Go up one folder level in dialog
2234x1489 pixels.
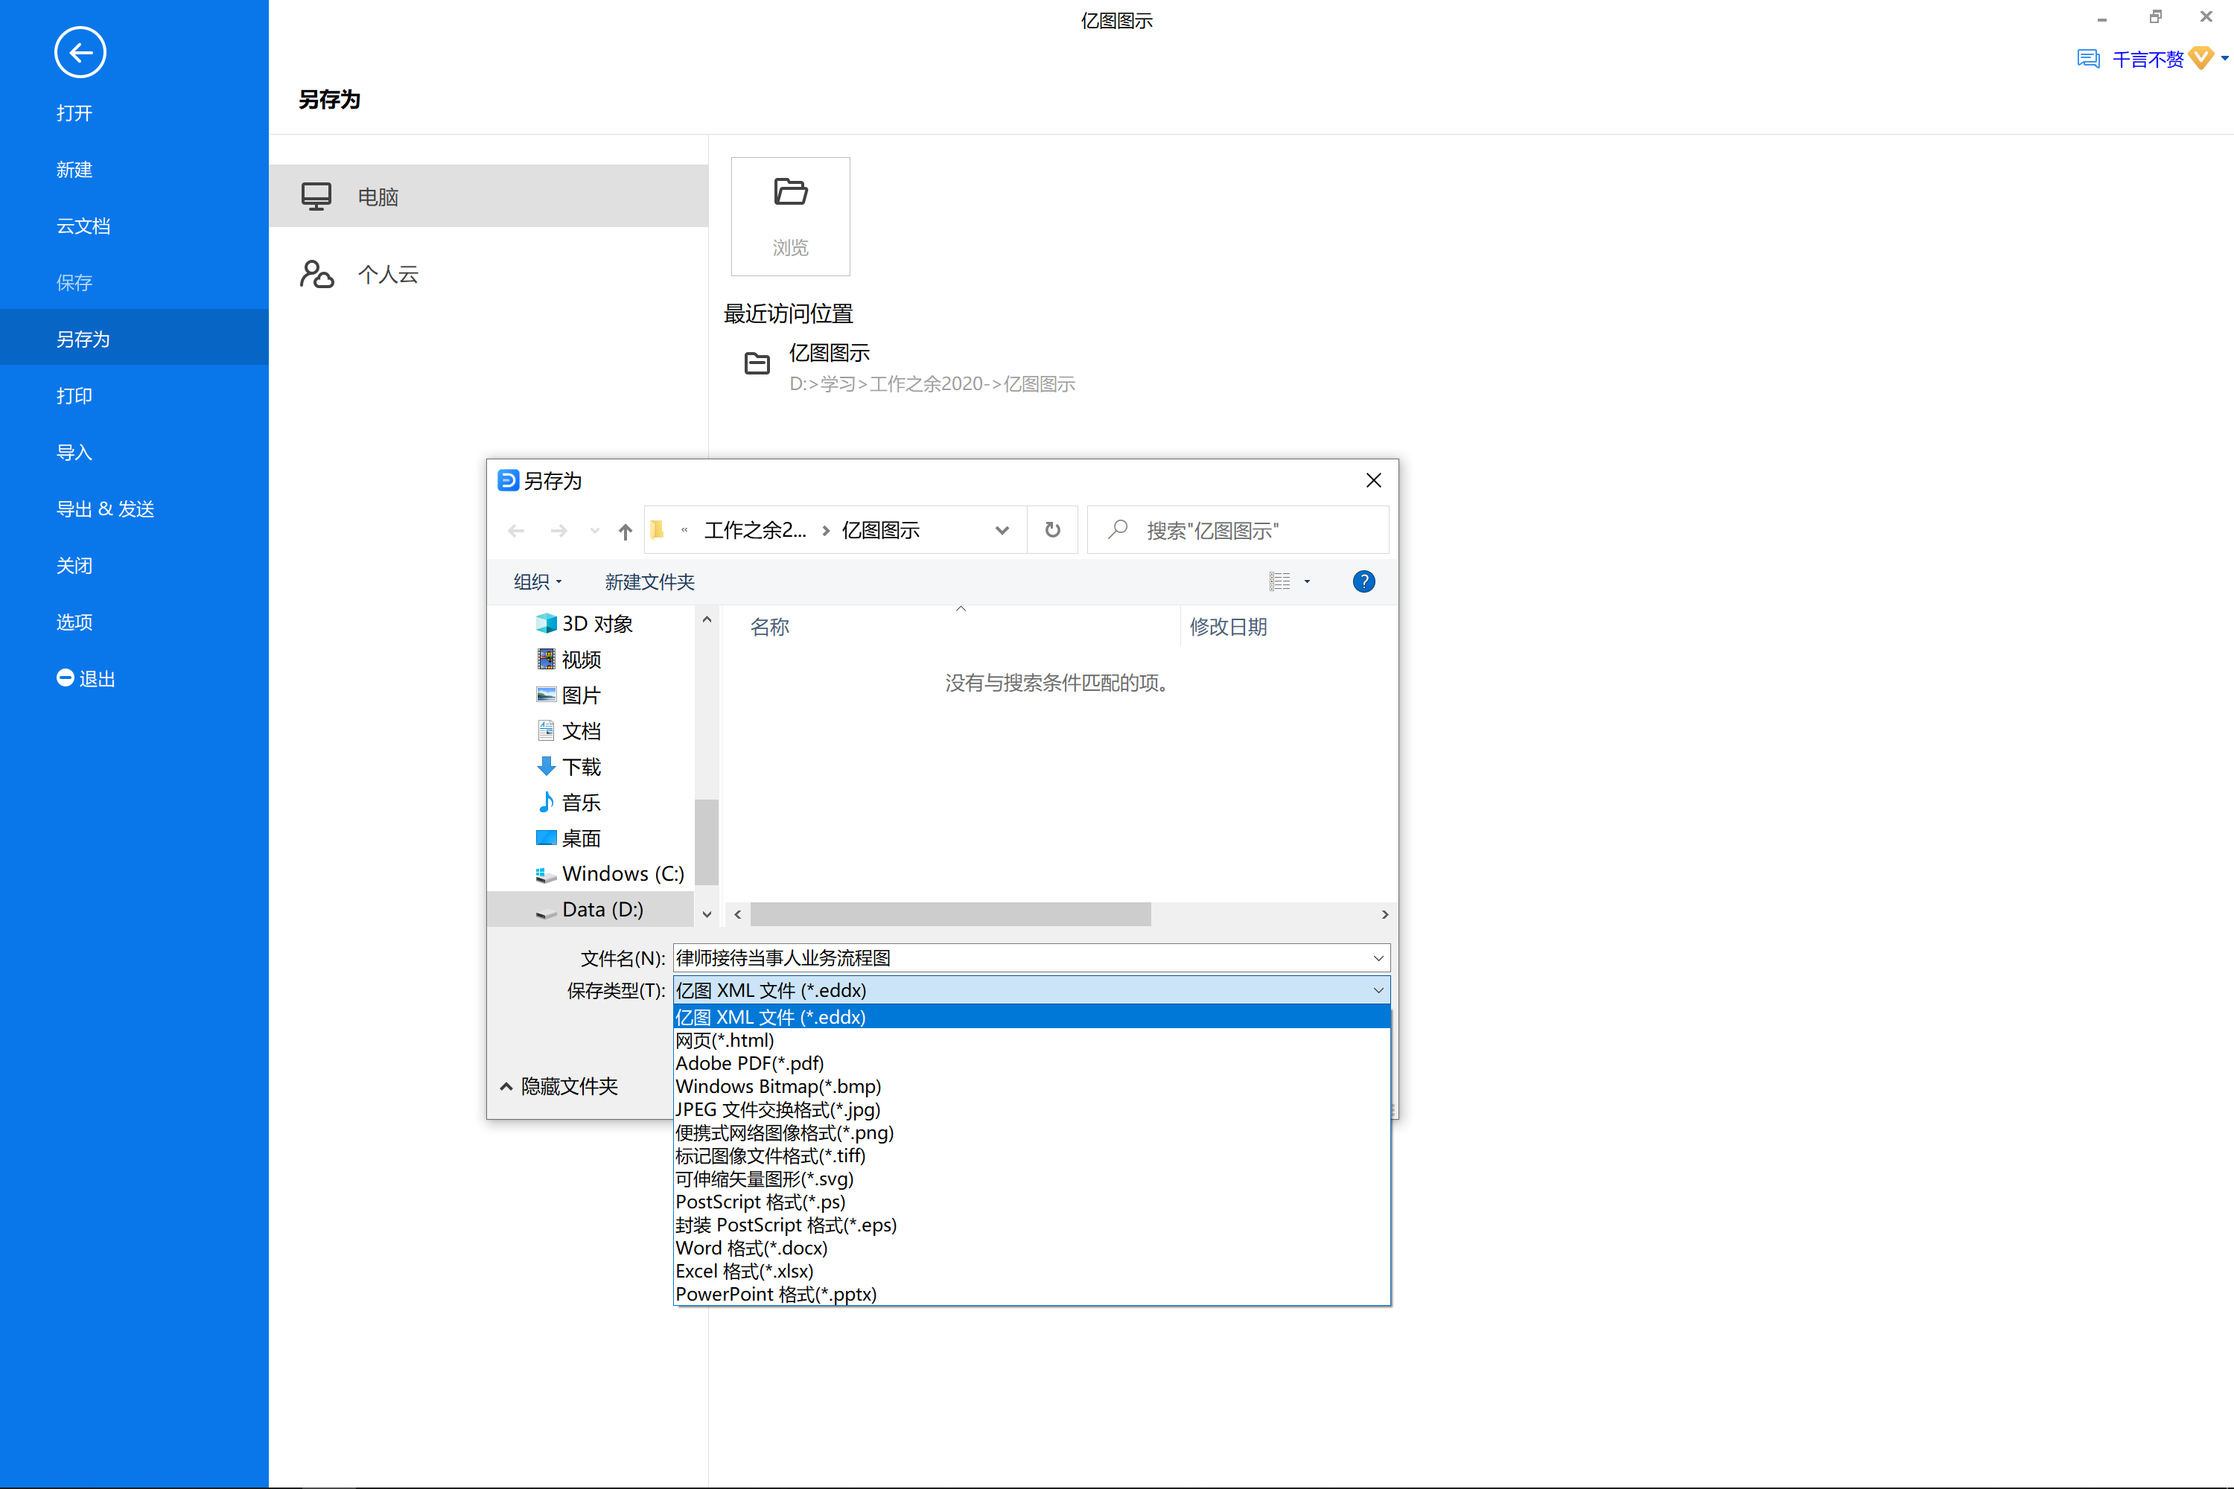pos(625,531)
